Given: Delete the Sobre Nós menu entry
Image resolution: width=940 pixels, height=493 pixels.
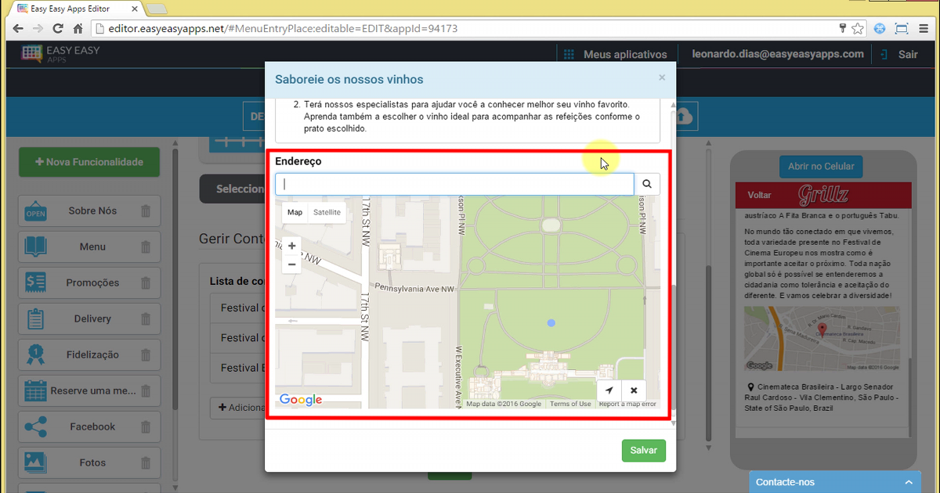Looking at the screenshot, I should pyautogui.click(x=146, y=211).
